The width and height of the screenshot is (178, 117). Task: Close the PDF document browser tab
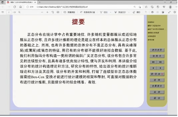35,2
